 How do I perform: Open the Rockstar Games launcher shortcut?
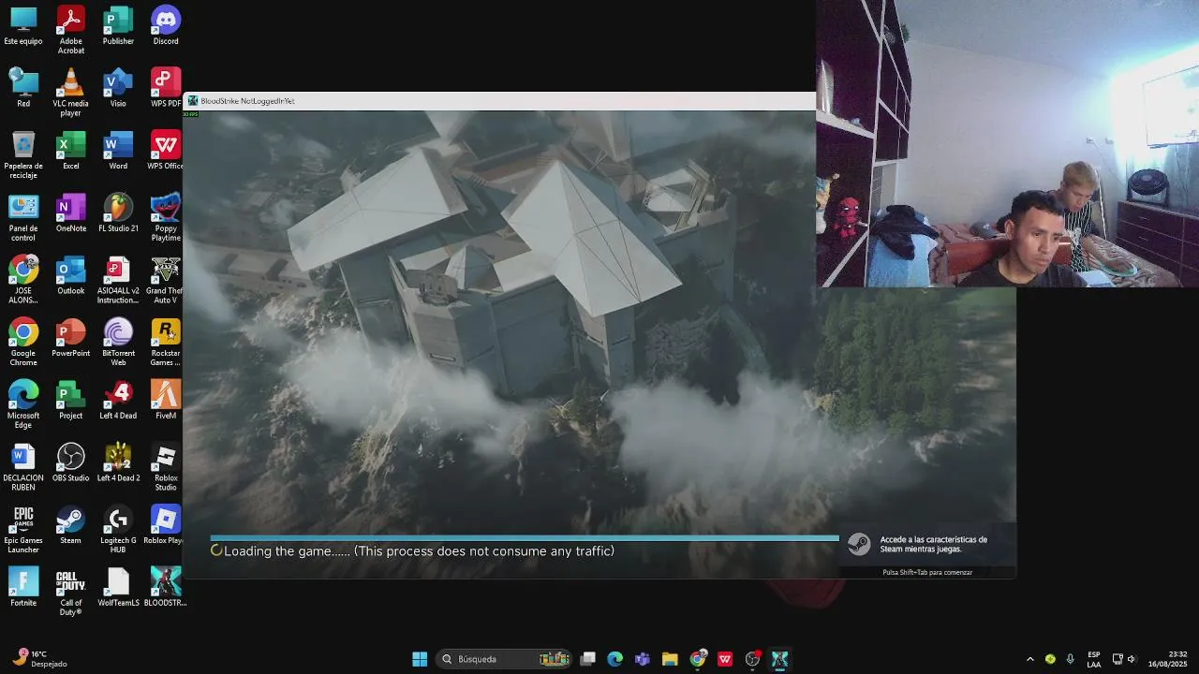coord(166,343)
